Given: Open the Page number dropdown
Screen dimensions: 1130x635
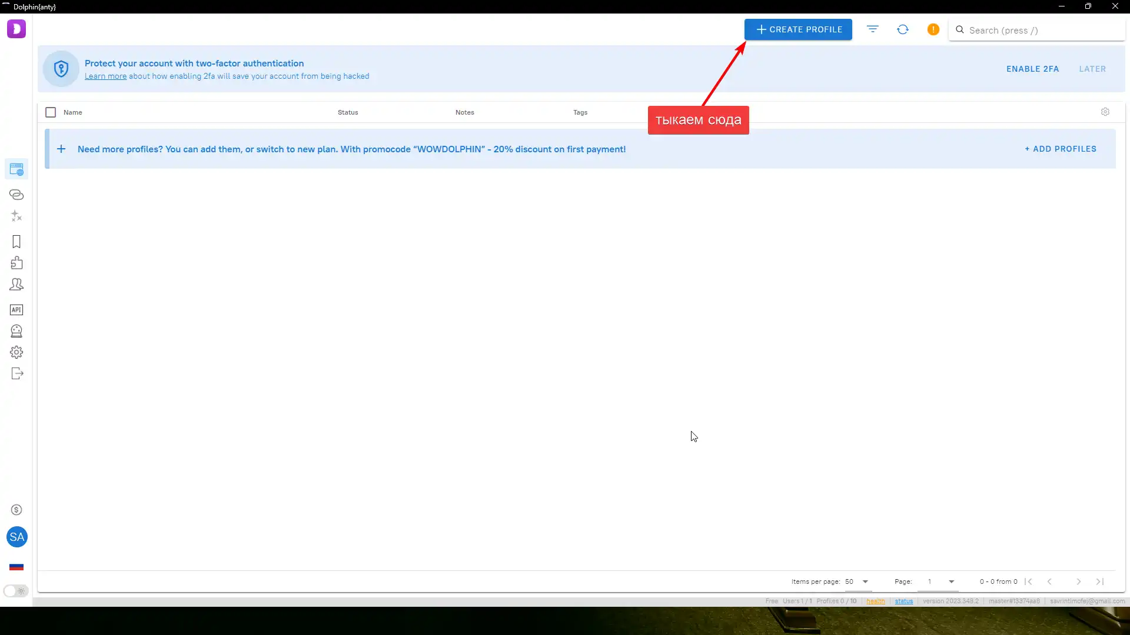Looking at the screenshot, I should click(x=938, y=581).
